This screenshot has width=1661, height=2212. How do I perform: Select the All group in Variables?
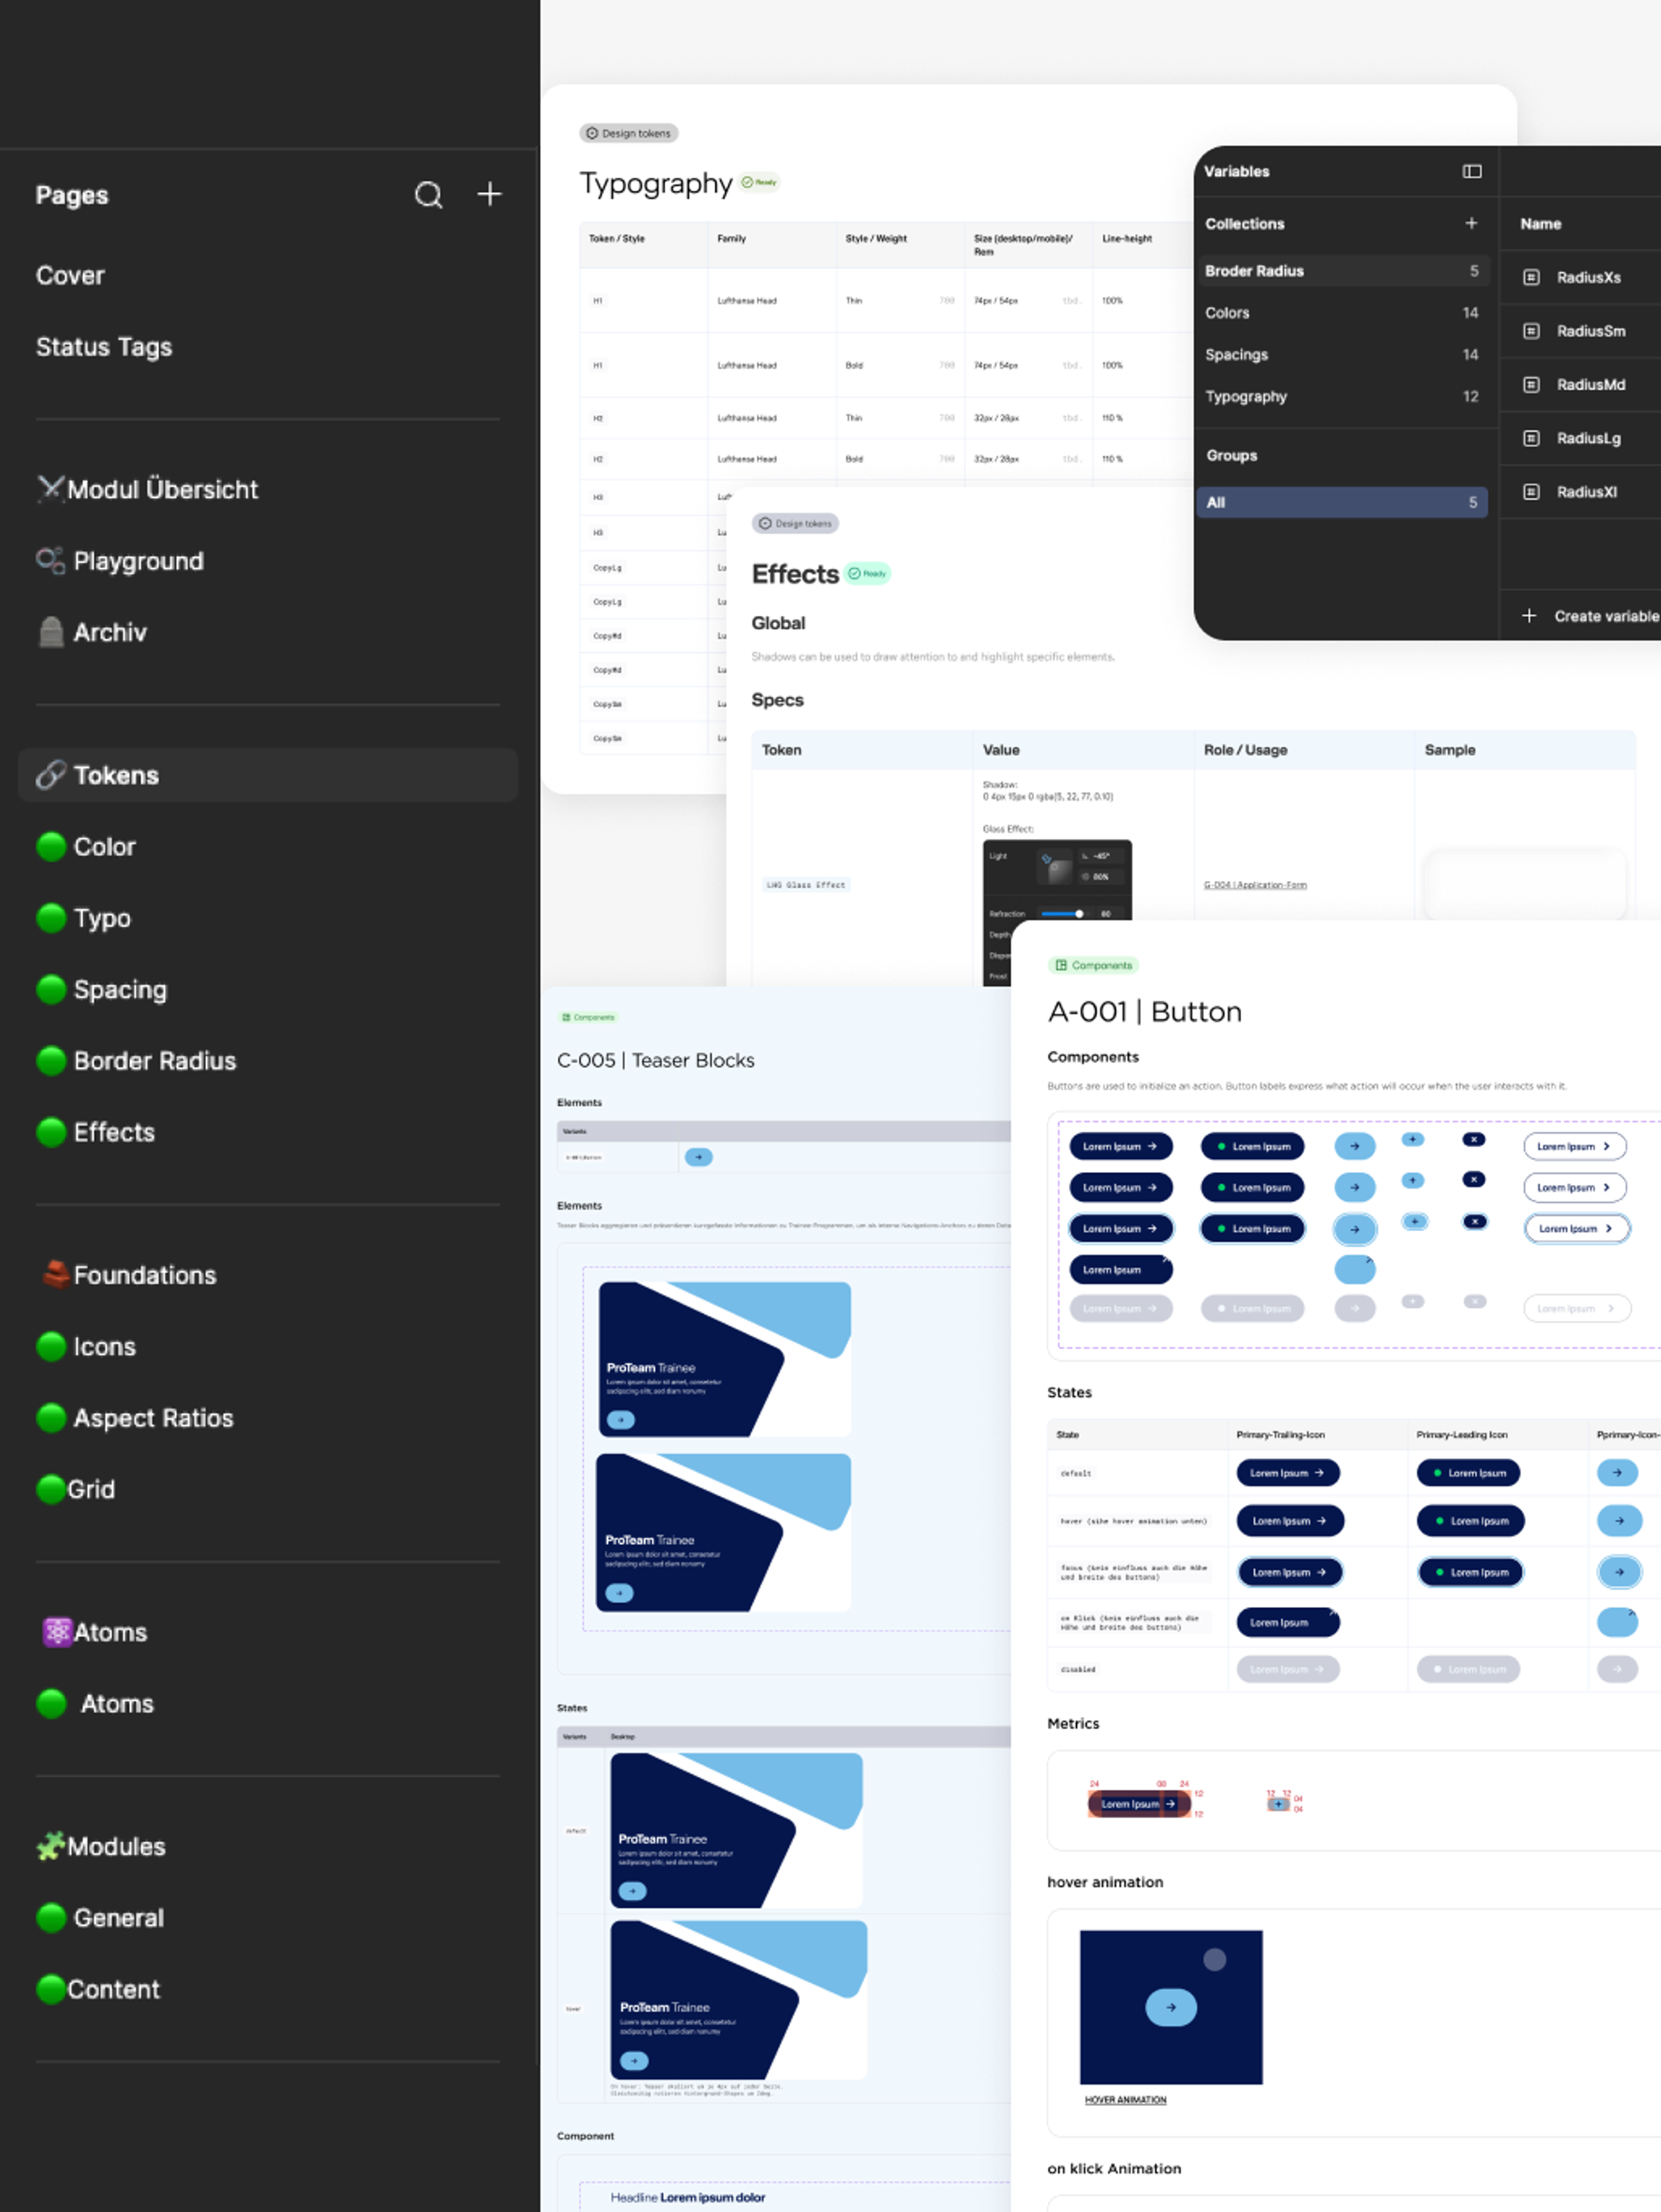point(1342,502)
